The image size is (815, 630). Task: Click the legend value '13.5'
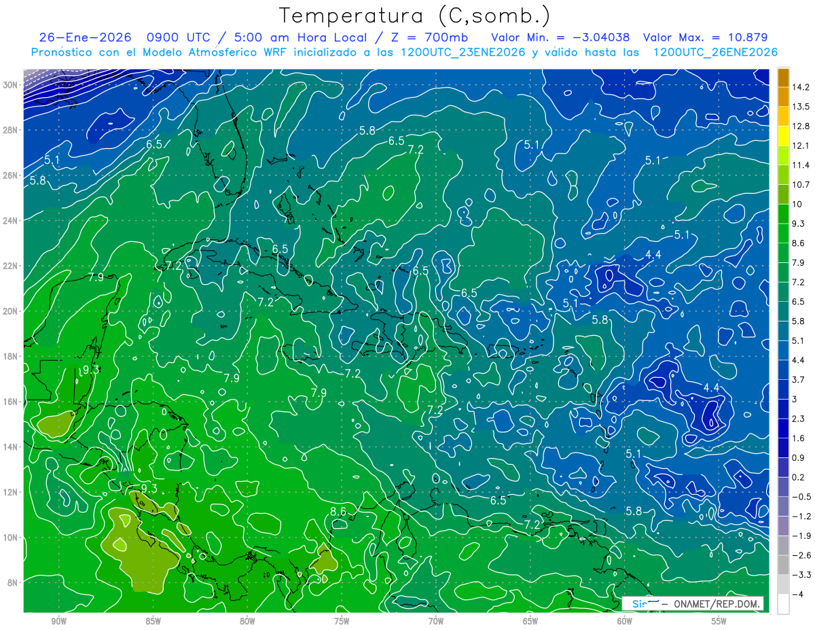(x=802, y=107)
